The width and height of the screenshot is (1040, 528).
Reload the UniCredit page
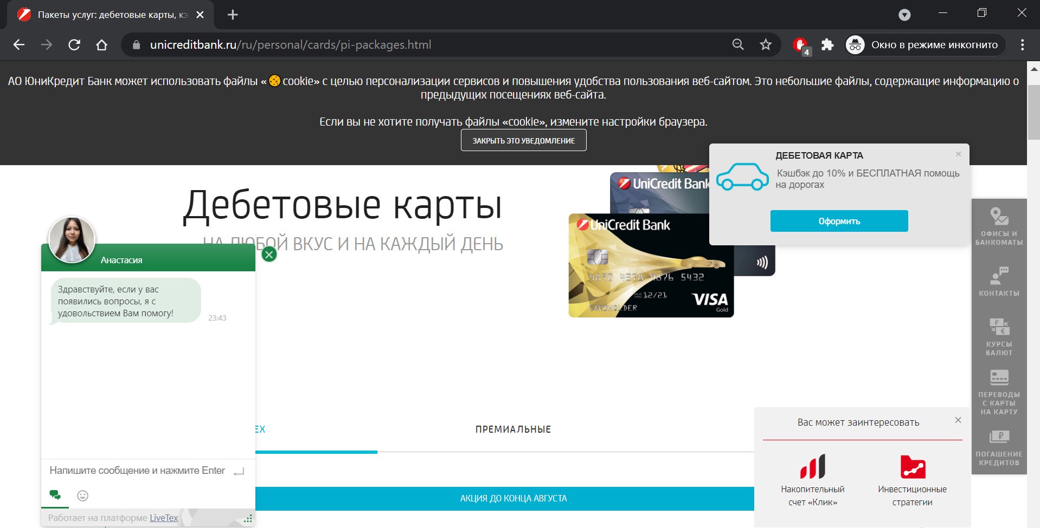74,45
